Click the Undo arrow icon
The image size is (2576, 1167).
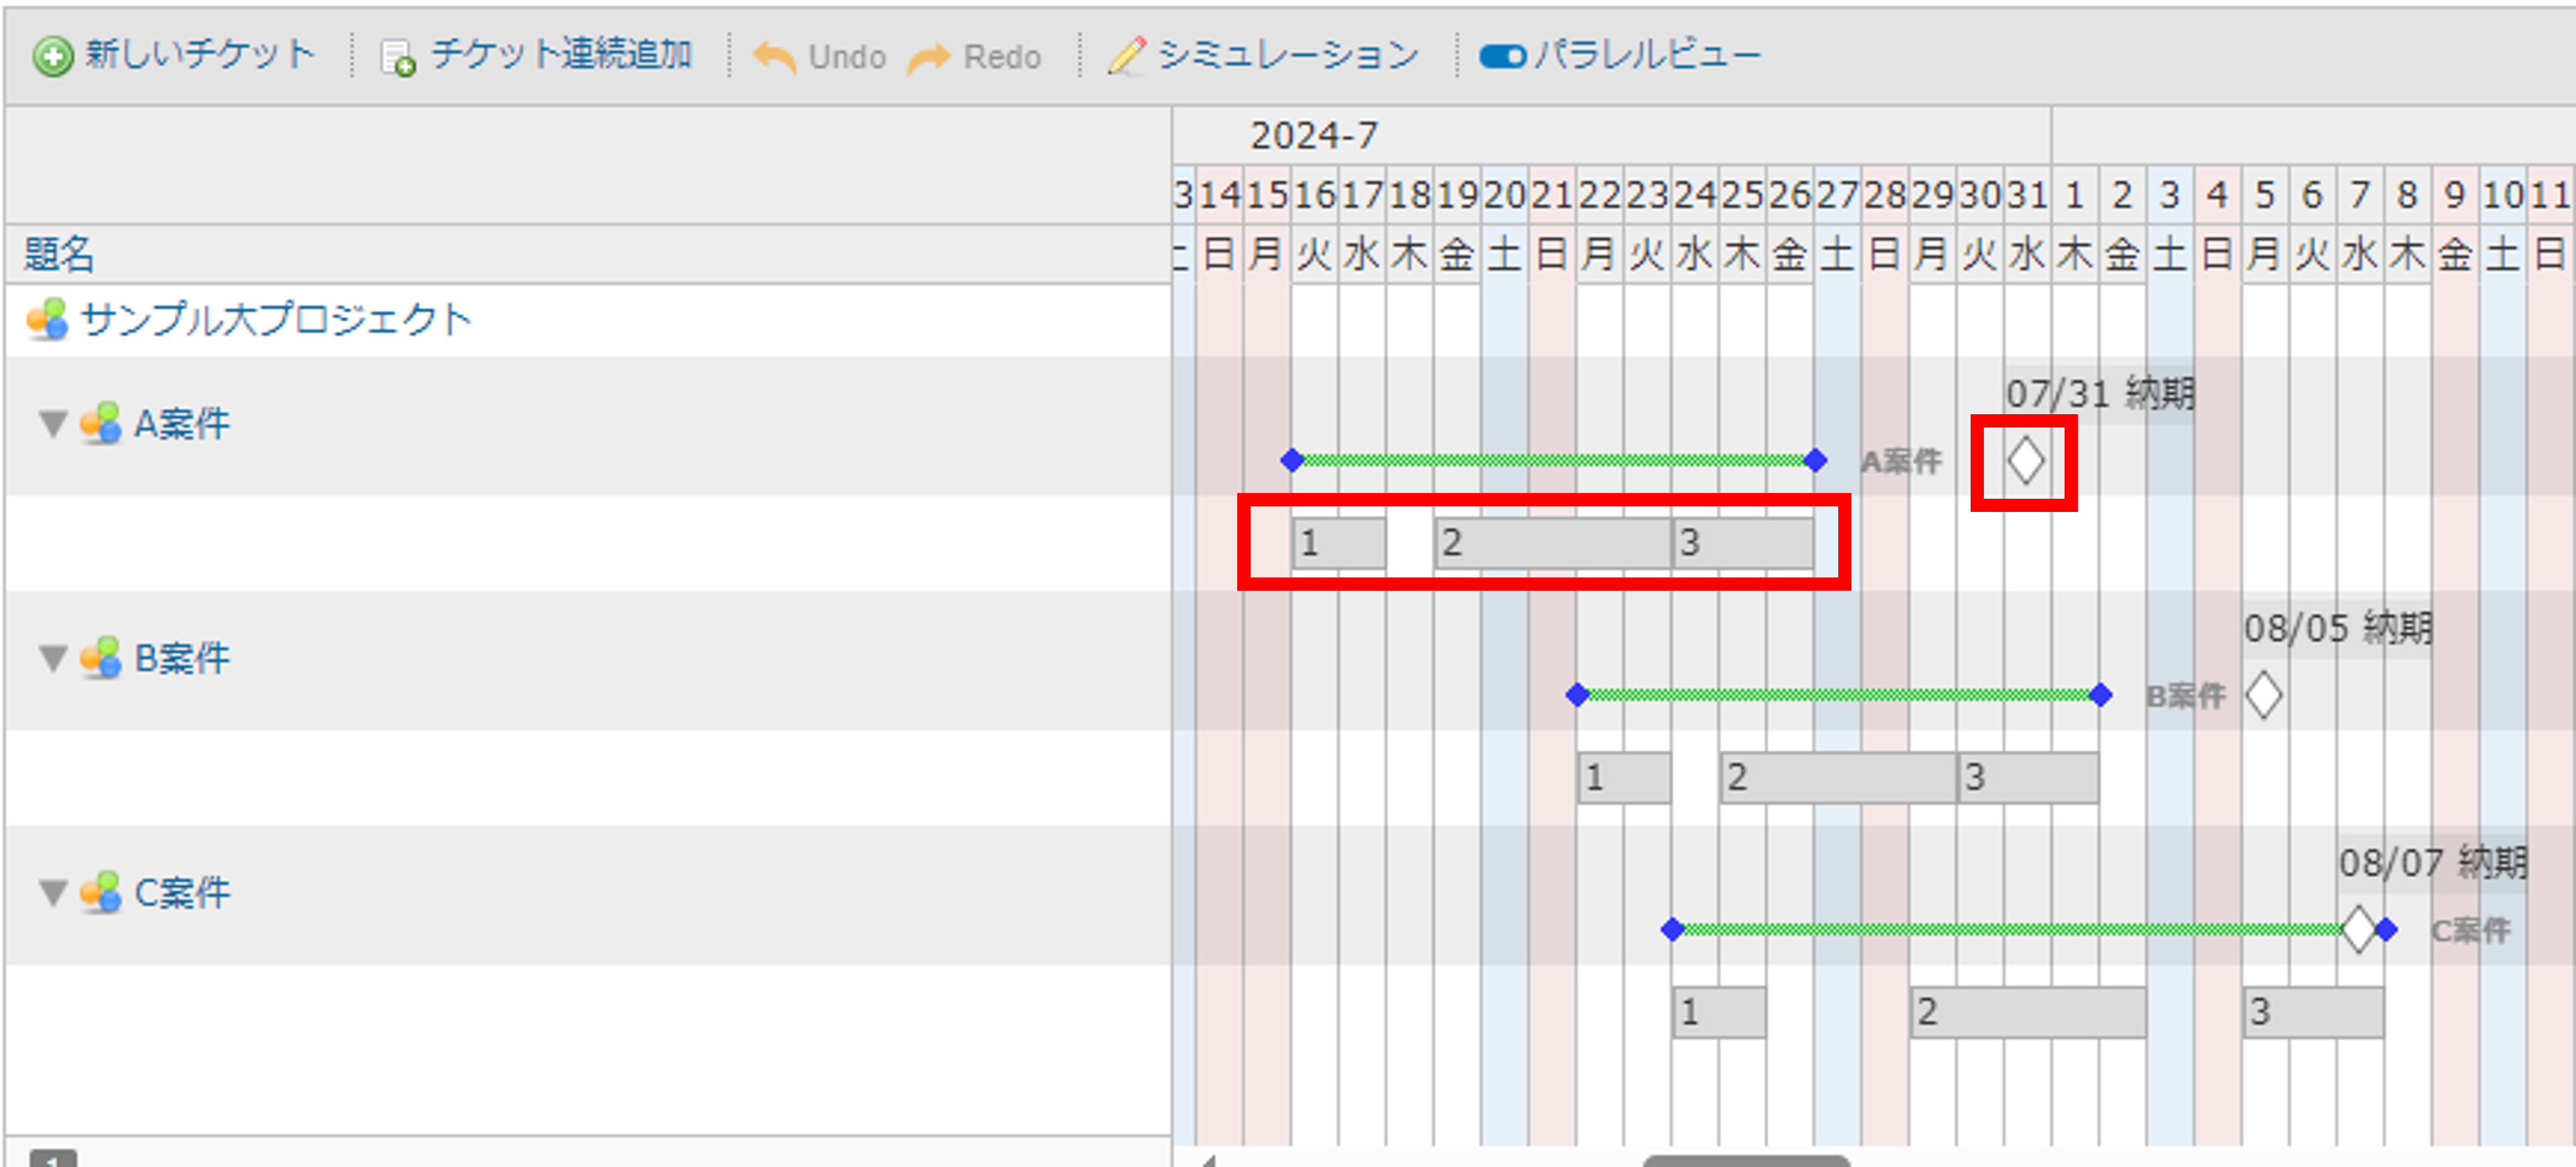773,57
